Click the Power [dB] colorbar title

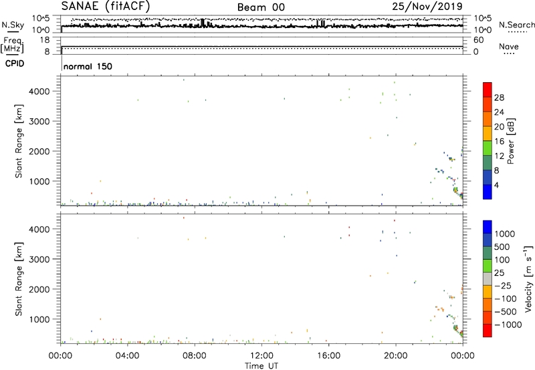pos(511,141)
